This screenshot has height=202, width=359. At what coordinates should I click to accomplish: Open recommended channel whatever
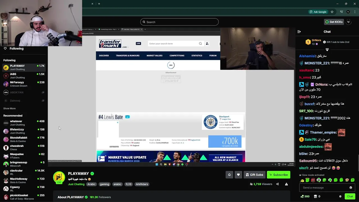click(24, 123)
